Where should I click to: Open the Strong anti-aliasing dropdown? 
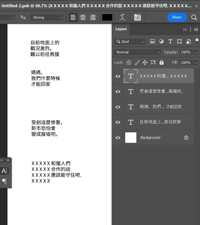[47, 17]
